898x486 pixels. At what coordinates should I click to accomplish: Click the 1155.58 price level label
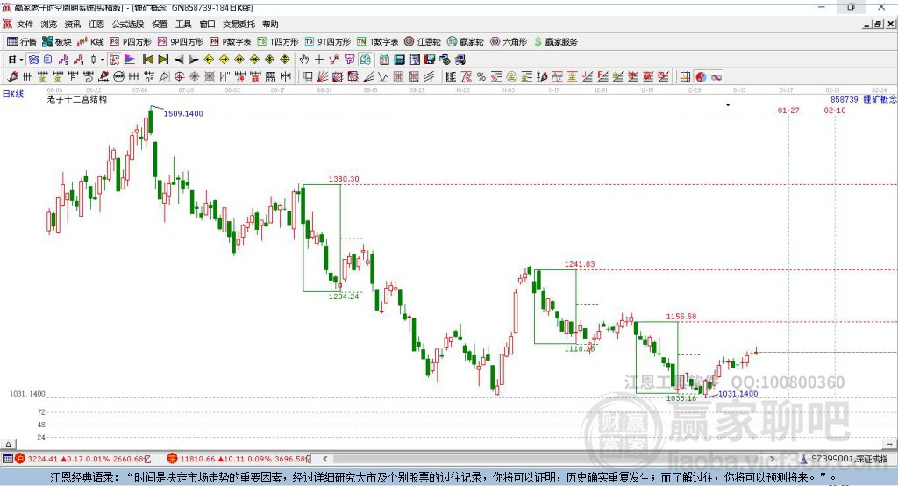681,317
